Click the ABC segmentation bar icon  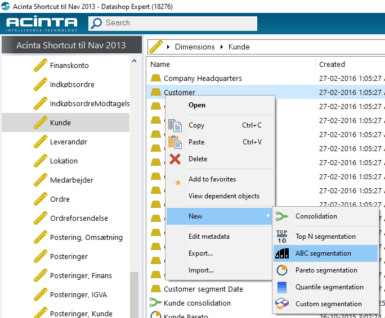pyautogui.click(x=282, y=253)
